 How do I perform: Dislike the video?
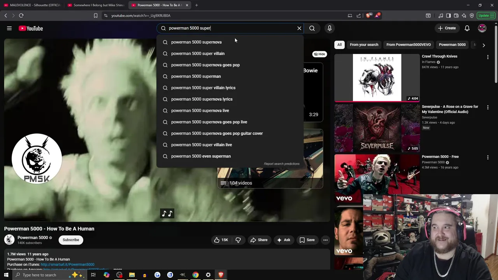point(238,240)
